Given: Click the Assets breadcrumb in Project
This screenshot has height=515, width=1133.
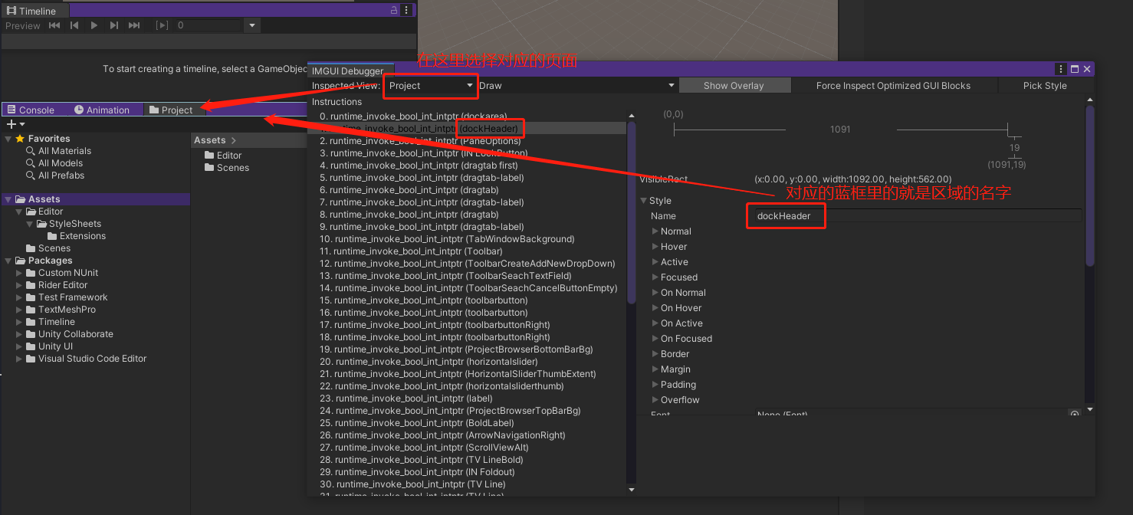Looking at the screenshot, I should coord(209,140).
